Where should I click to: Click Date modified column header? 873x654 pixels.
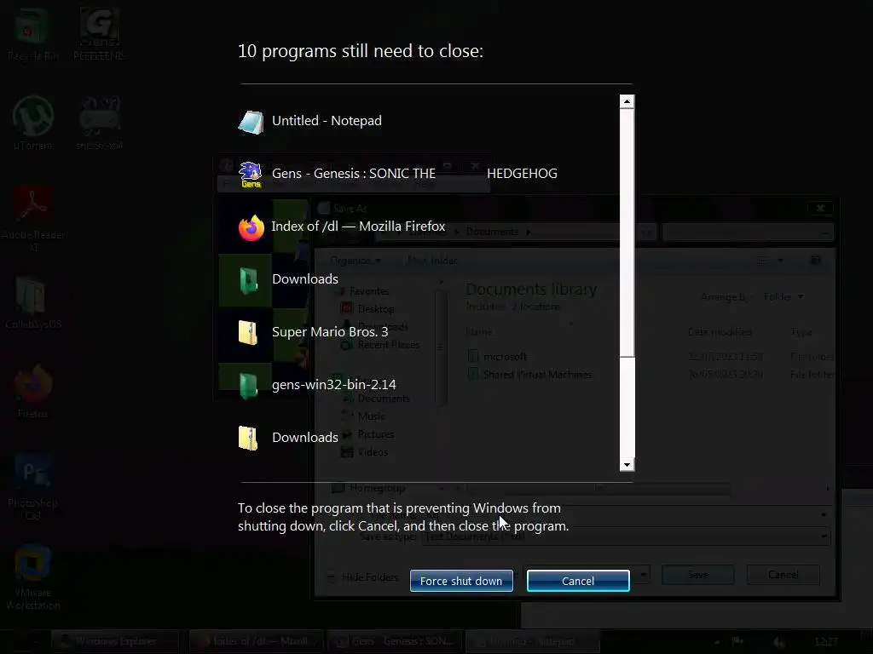click(720, 332)
